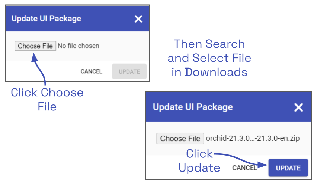Click the Update UI Package title above No file chosen
317x183 pixels.
pos(46,19)
